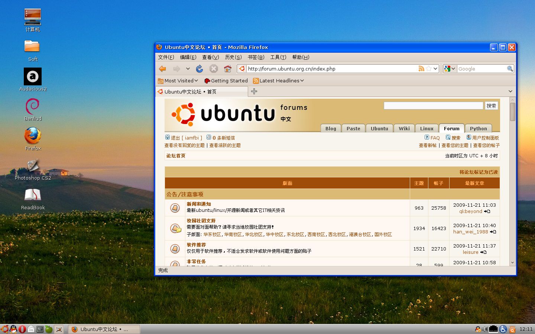
Task: Open the Firefox home page icon
Action: pos(228,69)
